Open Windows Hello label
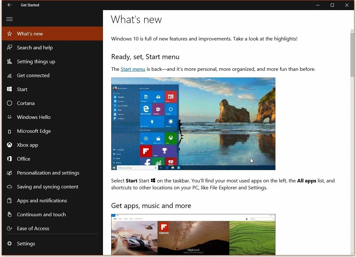The height and width of the screenshot is (257, 356). (x=33, y=117)
